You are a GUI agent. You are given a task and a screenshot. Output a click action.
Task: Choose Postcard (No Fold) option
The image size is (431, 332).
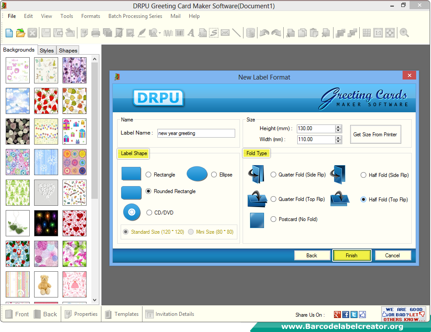(x=273, y=219)
